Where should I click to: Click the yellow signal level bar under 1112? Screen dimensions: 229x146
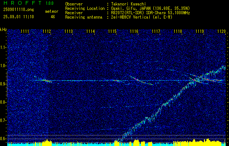[x=47, y=143]
